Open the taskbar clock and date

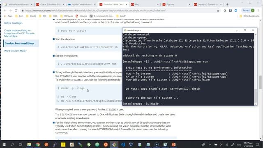pyautogui.click(x=248, y=144)
